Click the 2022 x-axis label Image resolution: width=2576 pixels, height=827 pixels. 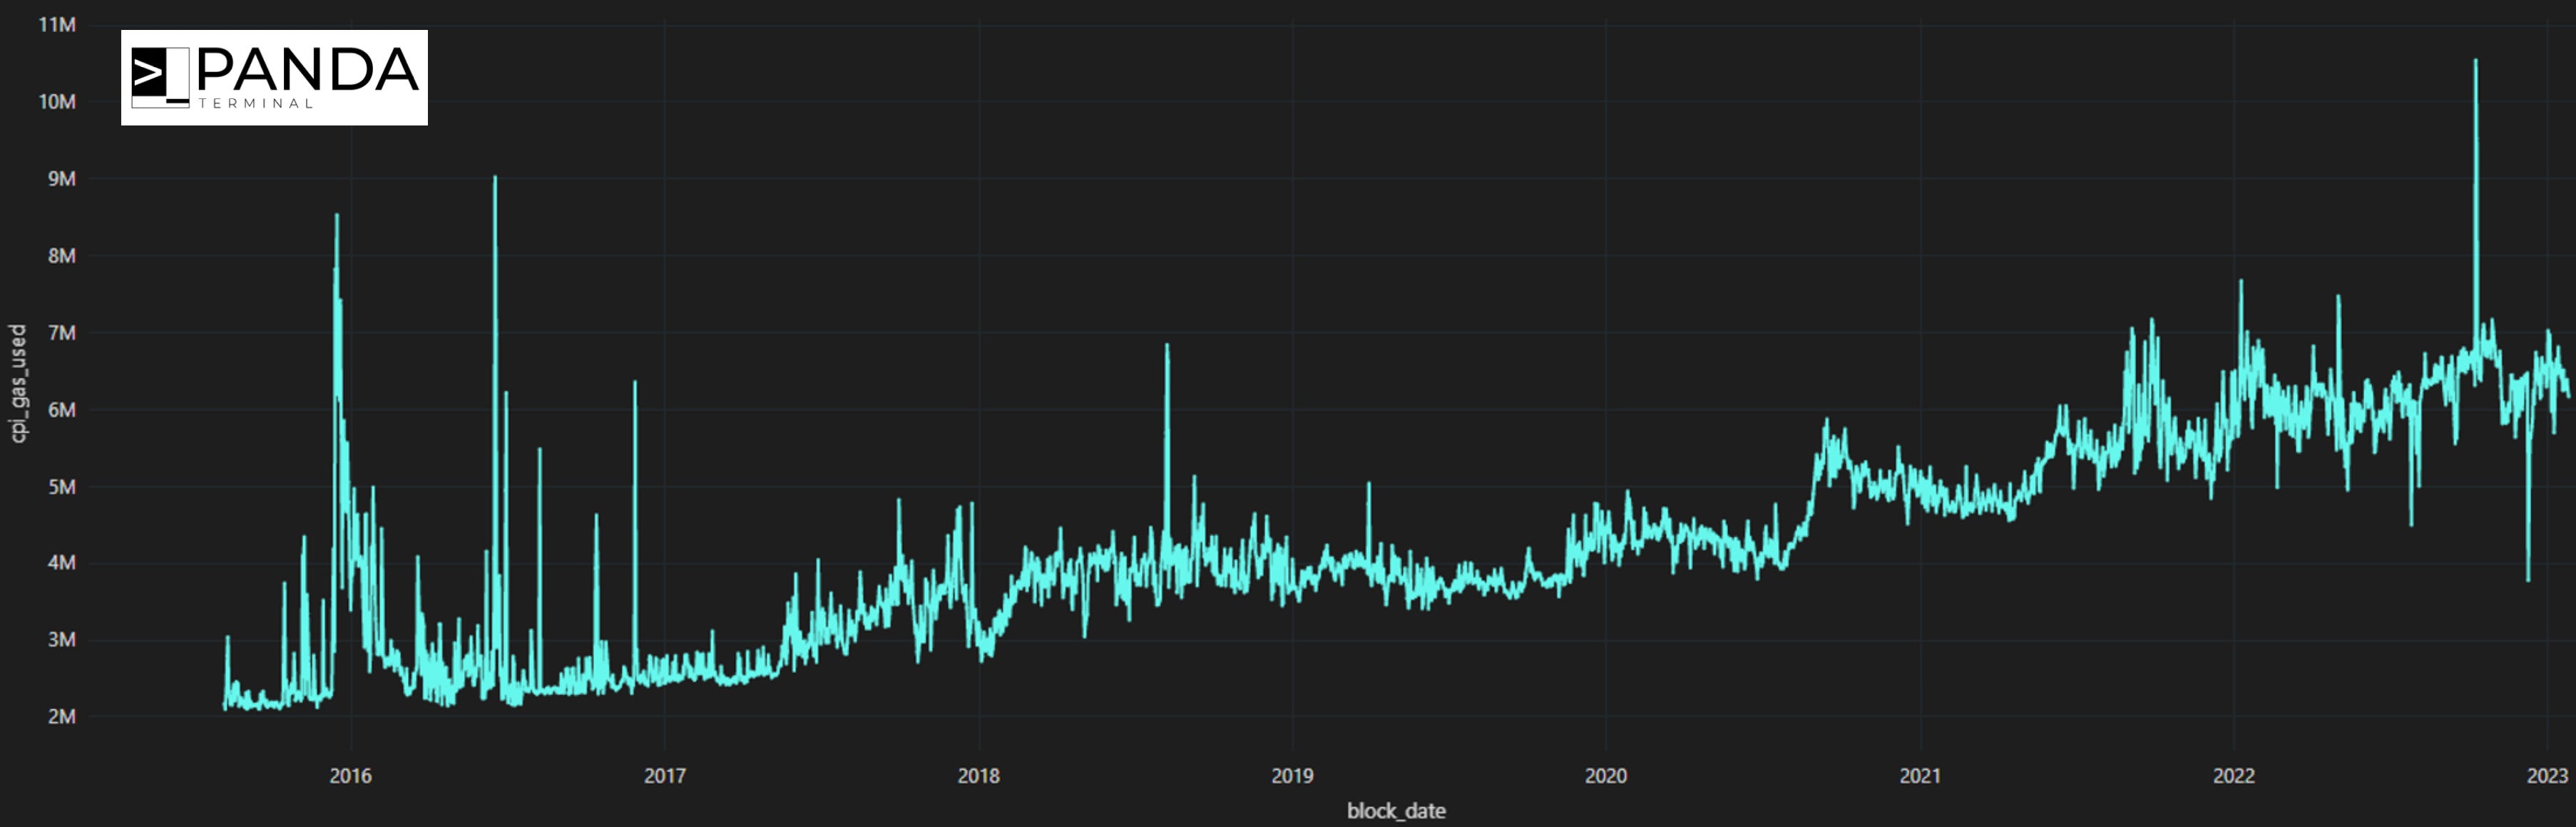2233,775
